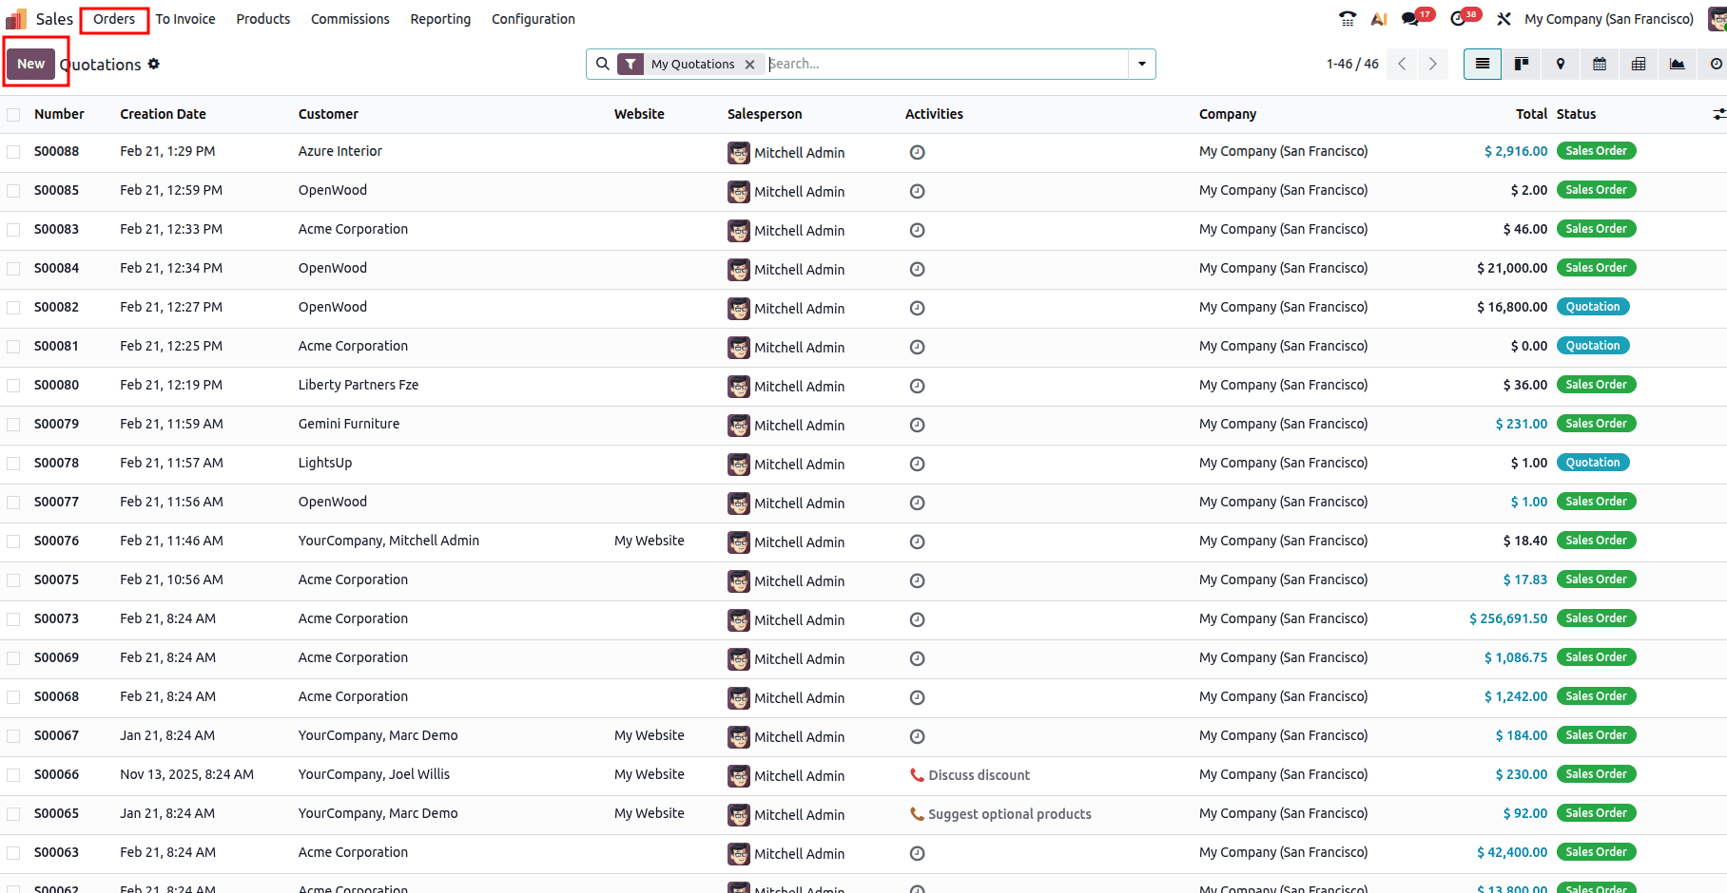The height and width of the screenshot is (893, 1727).
Task: Click the LightsUp customer cell
Action: click(x=325, y=463)
